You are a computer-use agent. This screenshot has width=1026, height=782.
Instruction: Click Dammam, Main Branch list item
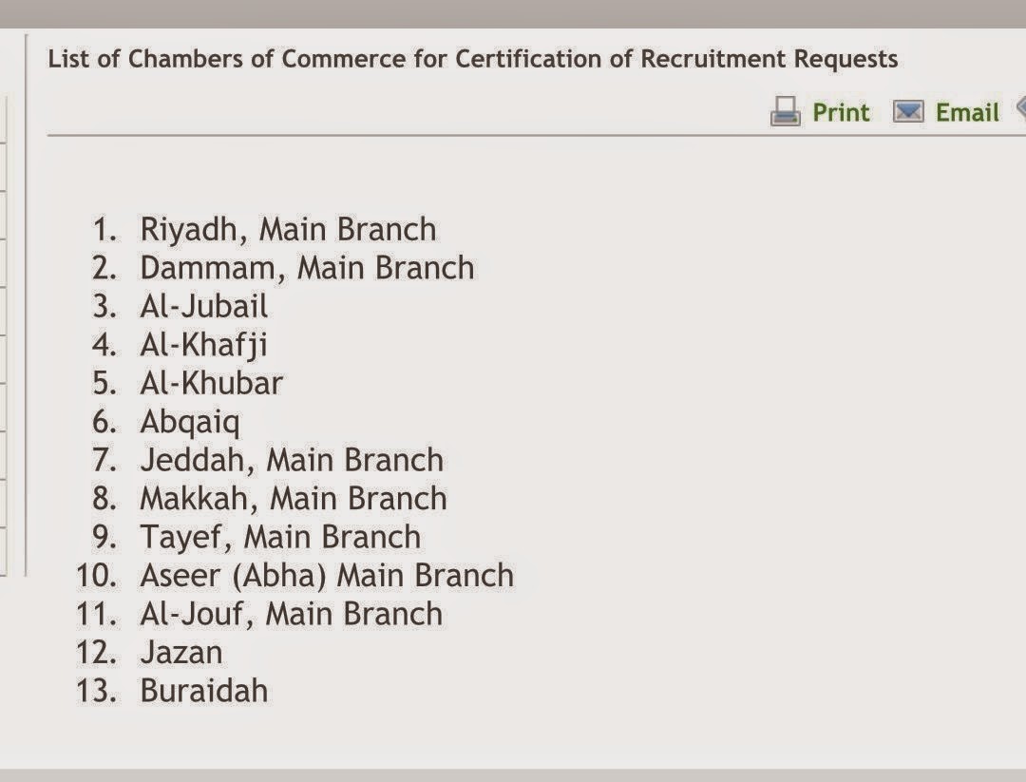[x=307, y=268]
